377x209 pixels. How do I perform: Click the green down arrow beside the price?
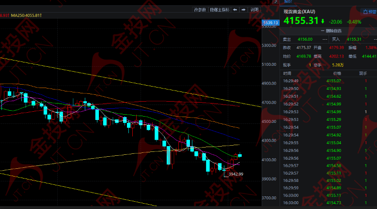point(323,21)
